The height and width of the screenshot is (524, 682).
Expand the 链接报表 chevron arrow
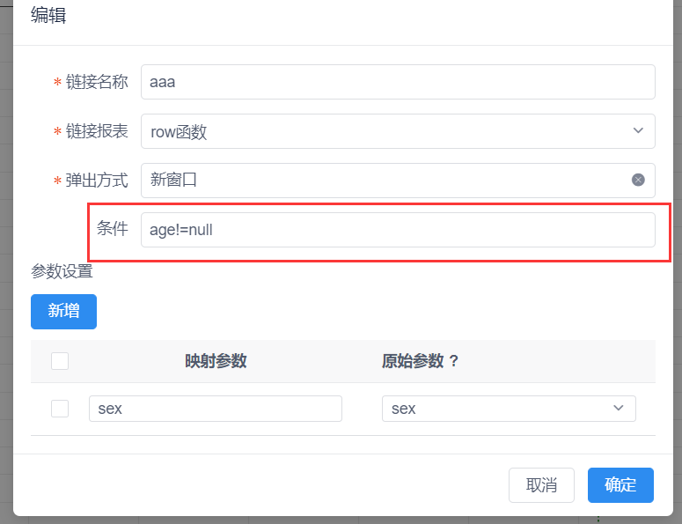click(638, 130)
